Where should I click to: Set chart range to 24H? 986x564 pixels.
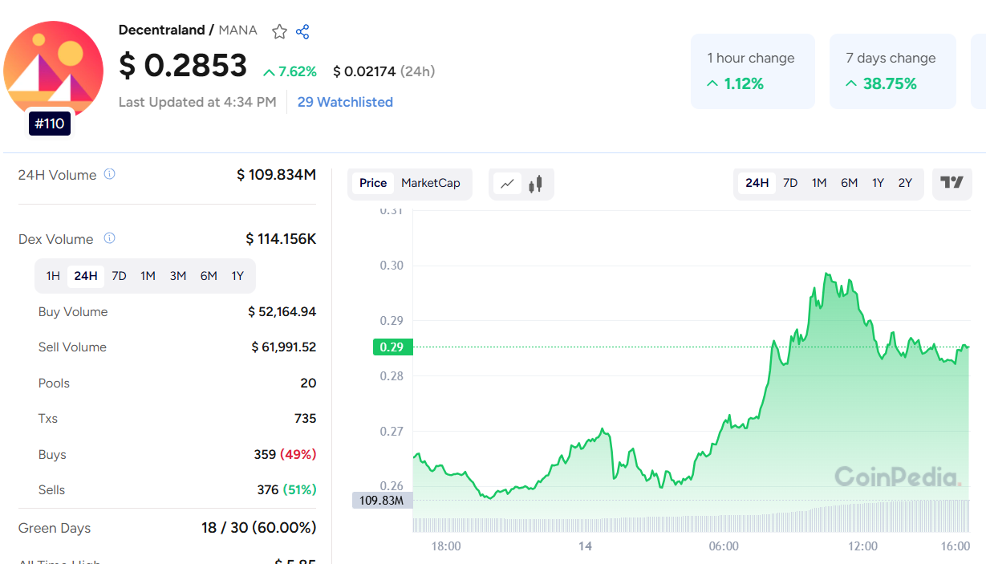757,183
